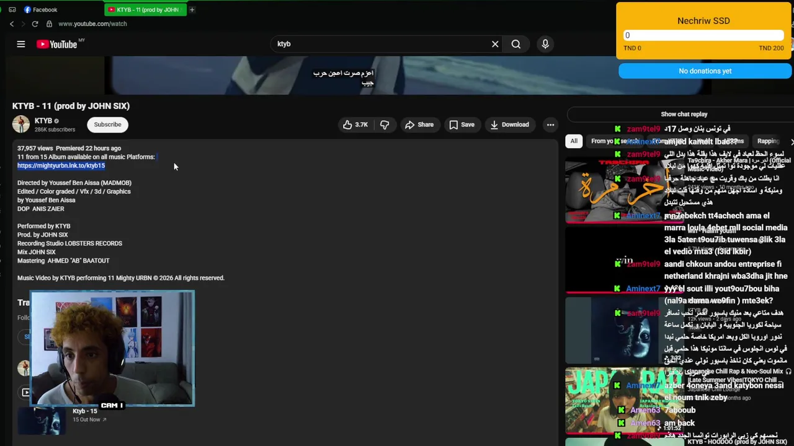Dislike the video
794x446 pixels.
click(385, 125)
